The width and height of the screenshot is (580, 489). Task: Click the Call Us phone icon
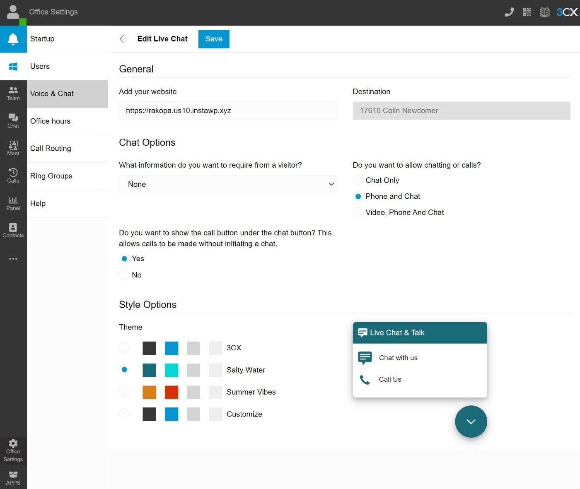pyautogui.click(x=365, y=379)
